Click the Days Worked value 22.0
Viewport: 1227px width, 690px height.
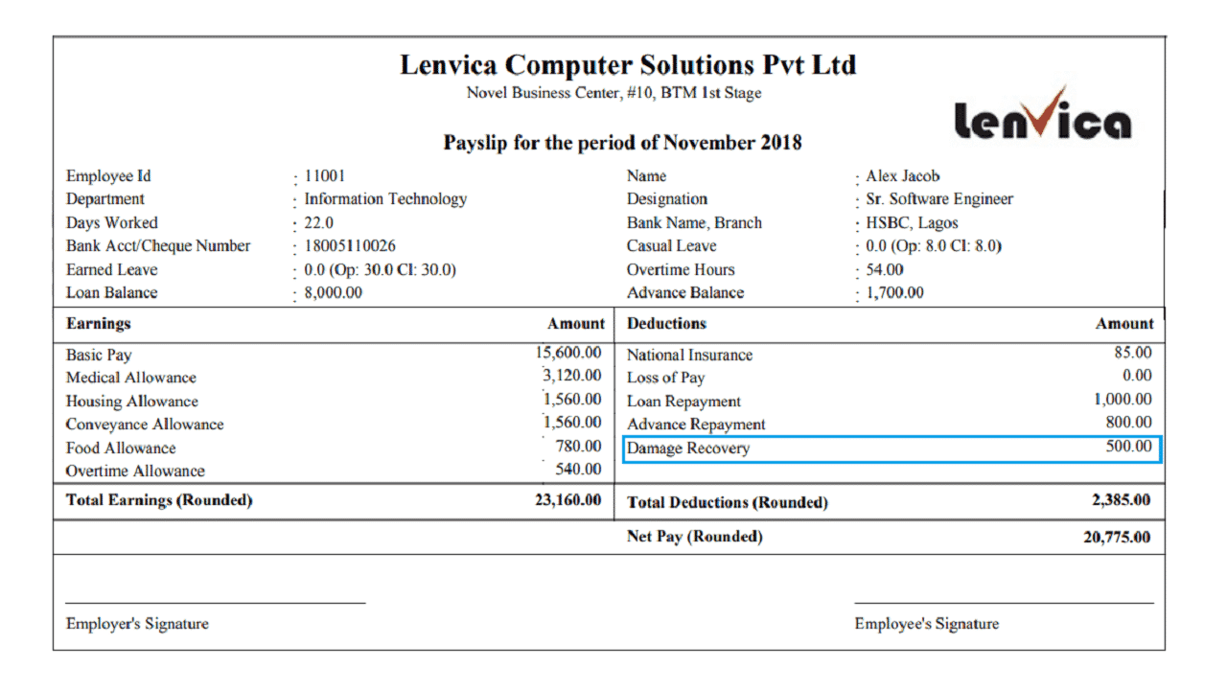click(318, 223)
